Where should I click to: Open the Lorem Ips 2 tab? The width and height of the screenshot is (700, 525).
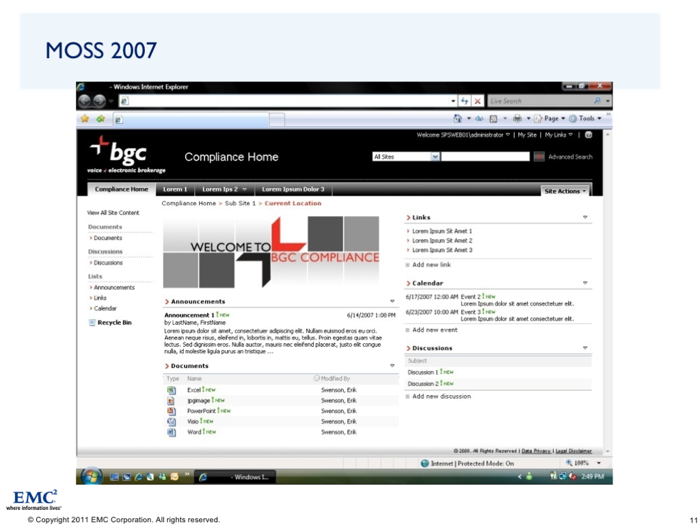point(224,189)
